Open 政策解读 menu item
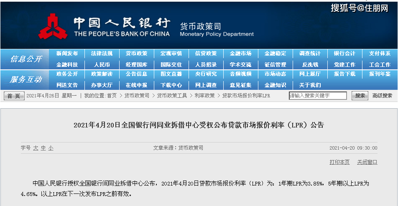Screen dimensions: 398x206 (x=102, y=74)
